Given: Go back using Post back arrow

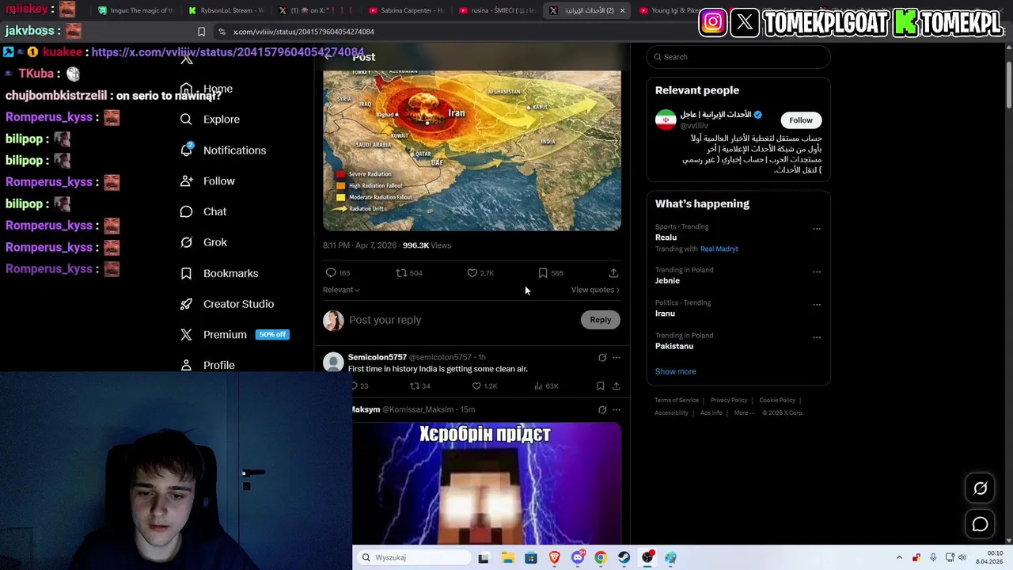Looking at the screenshot, I should pyautogui.click(x=329, y=57).
